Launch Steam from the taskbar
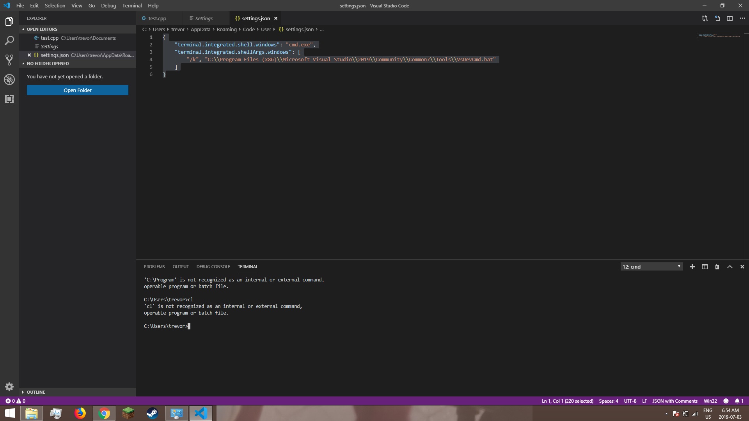Screen dimensions: 749x421 tap(152, 413)
